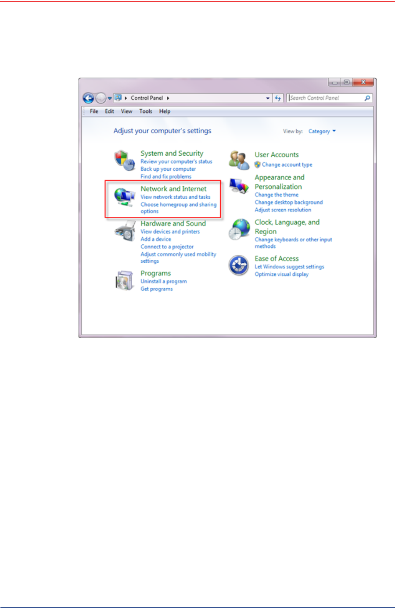Click the Clock, Language, and Region globe icon
The image size is (395, 612).
coord(239,229)
